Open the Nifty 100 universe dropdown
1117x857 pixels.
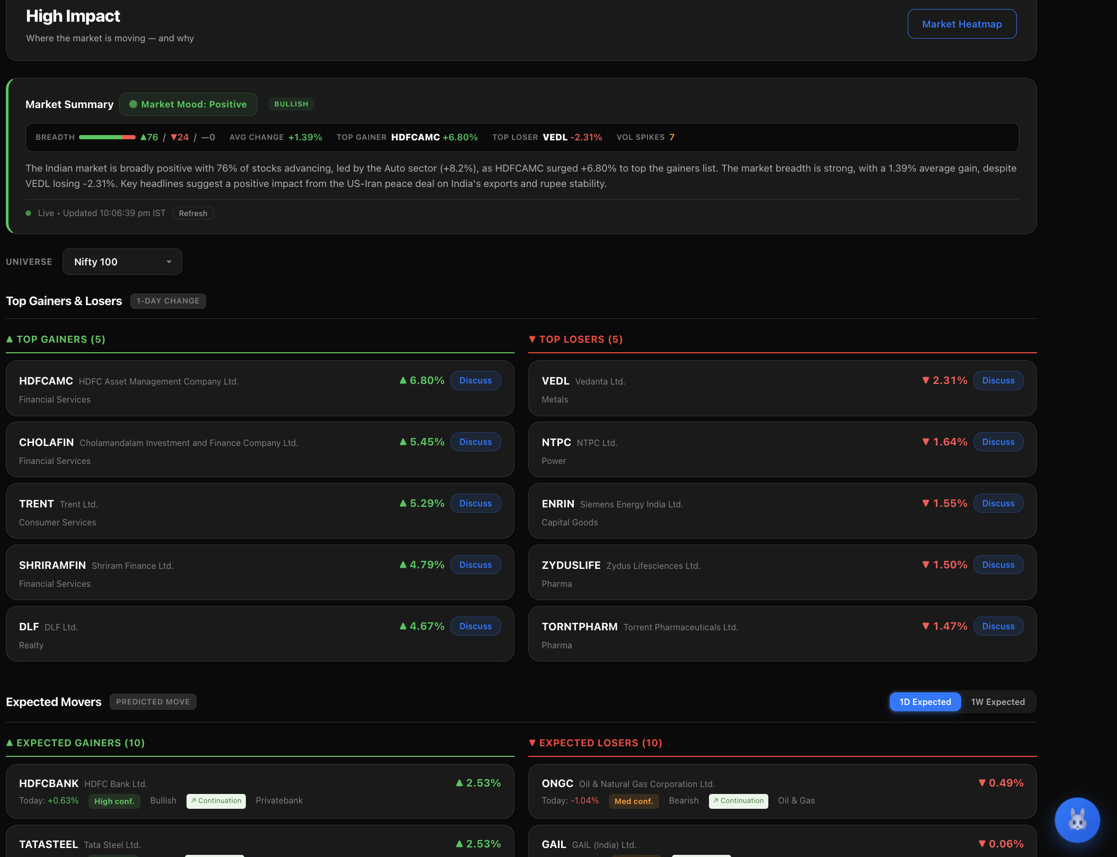click(x=122, y=262)
